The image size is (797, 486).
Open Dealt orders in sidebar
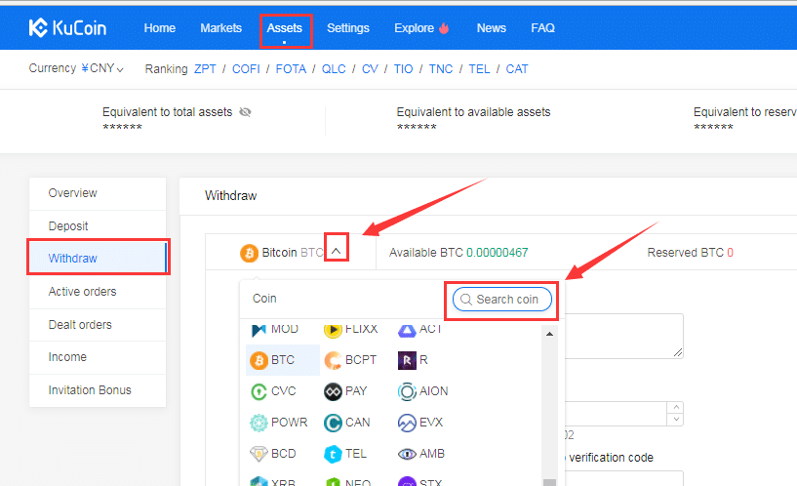pos(98,325)
